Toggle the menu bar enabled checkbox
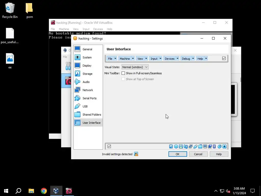Image resolution: width=261 pixels, height=196 pixels. [x=224, y=58]
